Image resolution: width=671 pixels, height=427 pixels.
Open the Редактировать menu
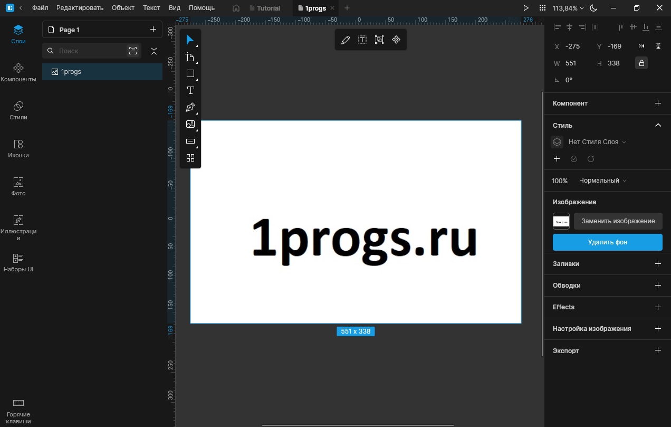80,8
